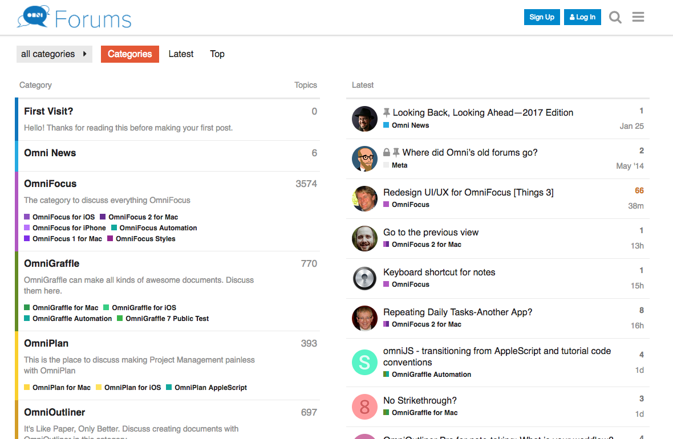
Task: Open OmniPlan for iOS subcategory
Action: point(128,388)
